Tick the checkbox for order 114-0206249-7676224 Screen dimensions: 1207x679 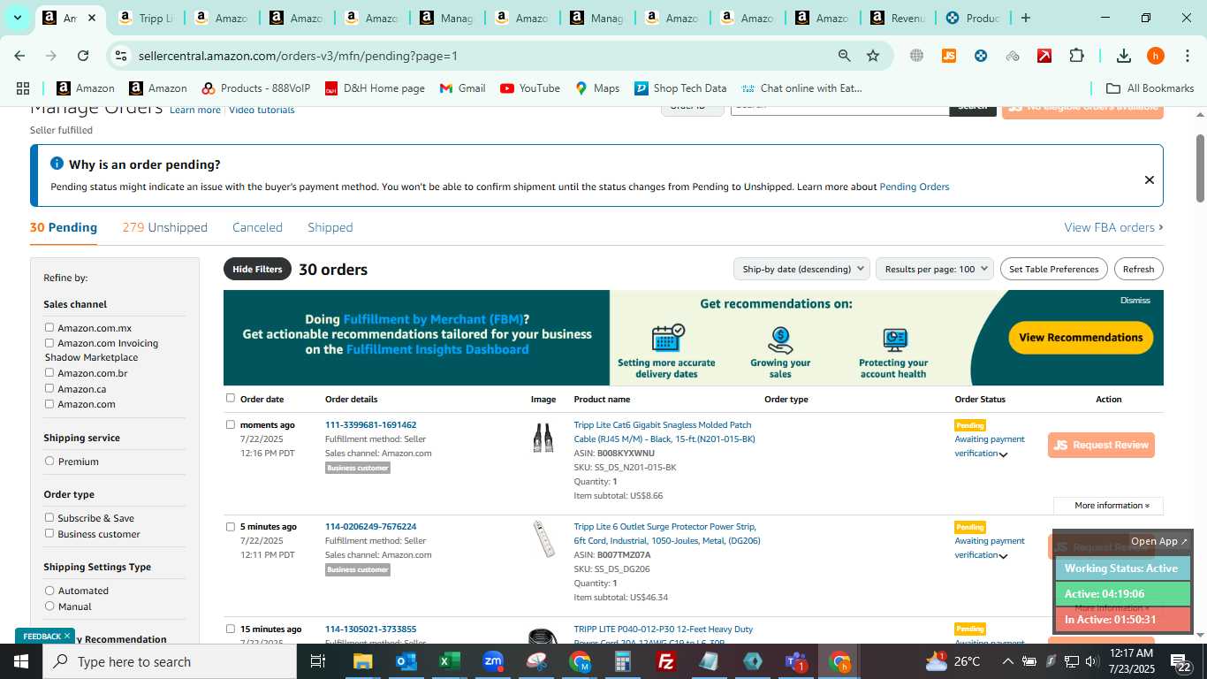(x=231, y=526)
